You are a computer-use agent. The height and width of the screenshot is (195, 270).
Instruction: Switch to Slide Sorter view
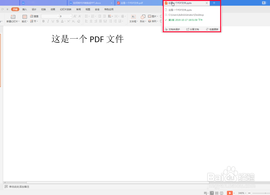217,193
